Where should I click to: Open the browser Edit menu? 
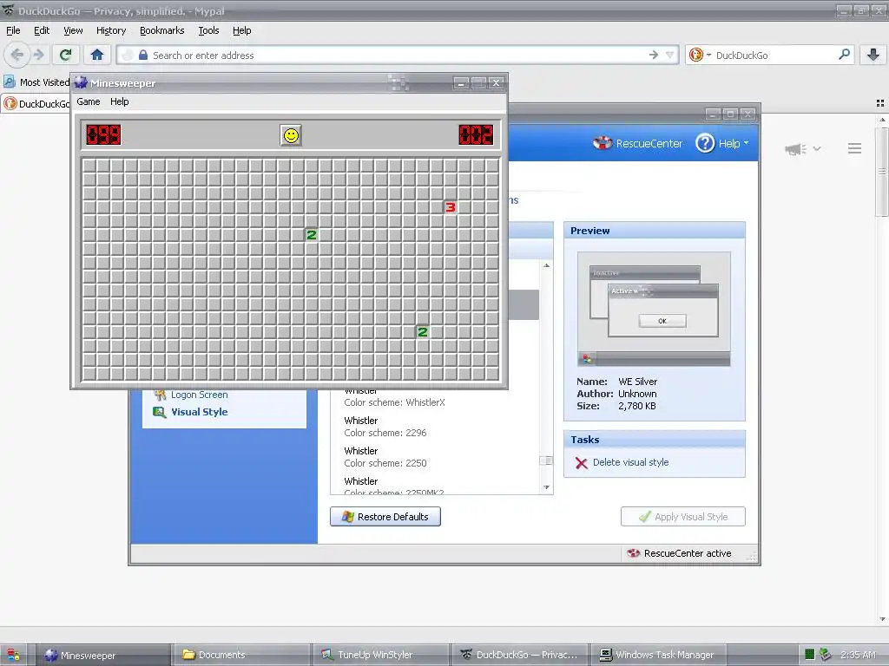point(42,30)
